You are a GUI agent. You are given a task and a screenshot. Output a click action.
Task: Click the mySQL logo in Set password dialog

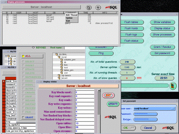168,128
